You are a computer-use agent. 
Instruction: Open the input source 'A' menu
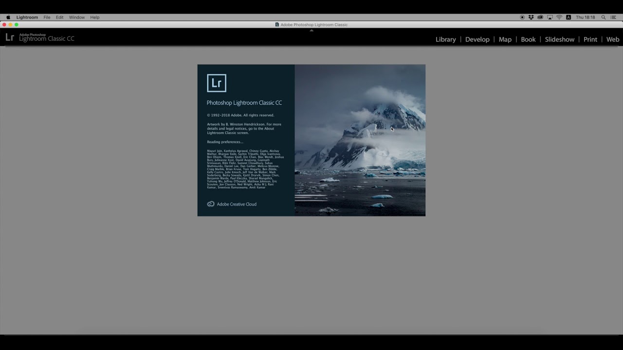click(568, 17)
